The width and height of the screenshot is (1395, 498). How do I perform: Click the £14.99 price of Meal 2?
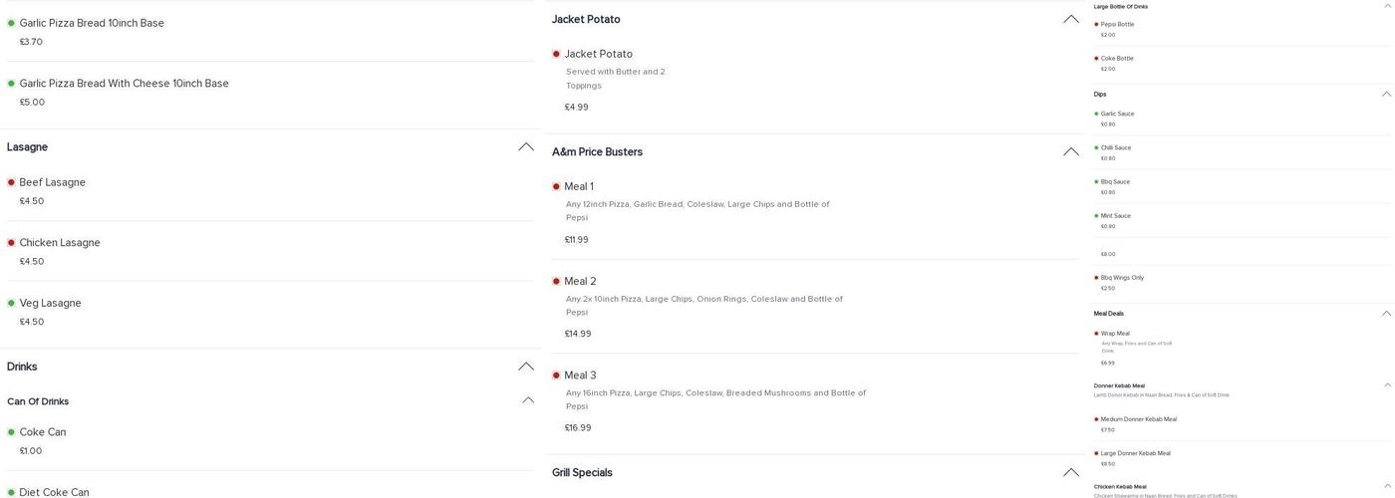coord(578,334)
